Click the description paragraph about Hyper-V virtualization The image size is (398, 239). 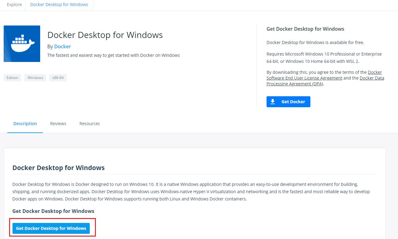click(191, 192)
